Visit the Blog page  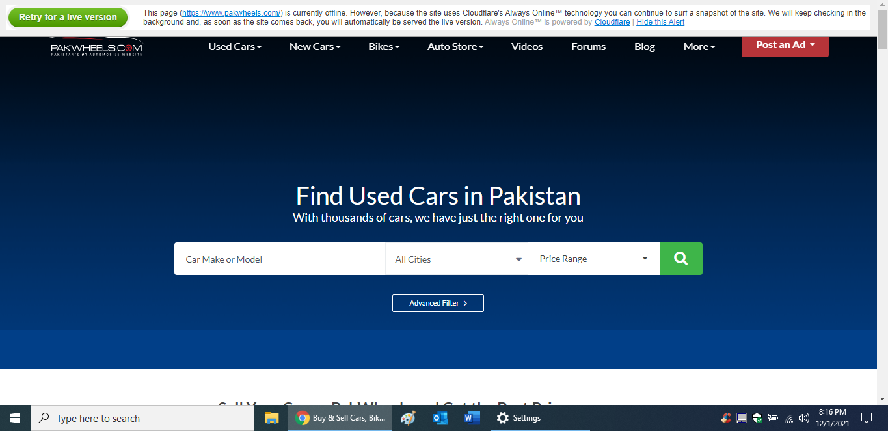pos(645,46)
